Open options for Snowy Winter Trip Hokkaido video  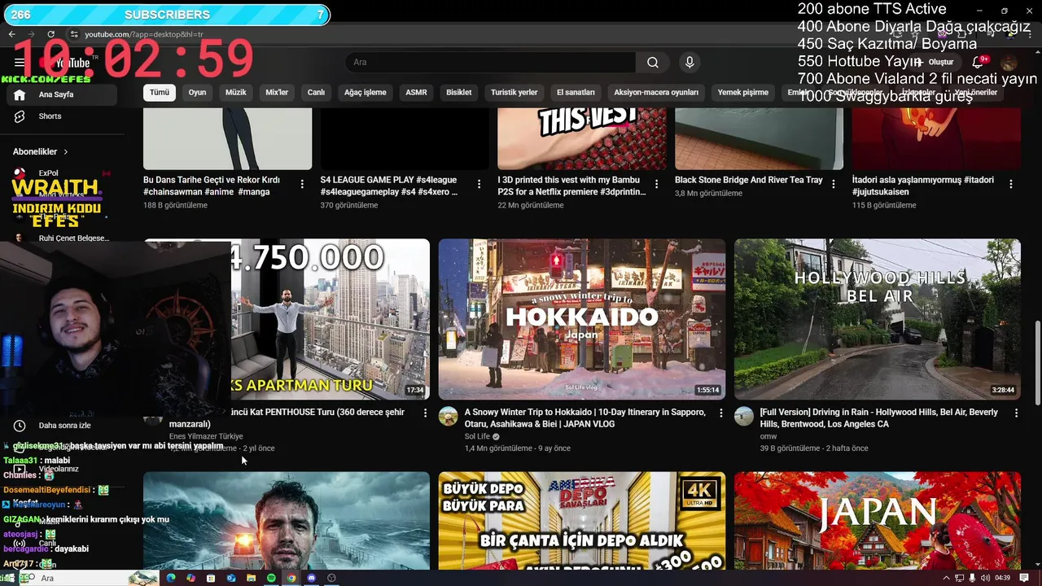pyautogui.click(x=720, y=413)
